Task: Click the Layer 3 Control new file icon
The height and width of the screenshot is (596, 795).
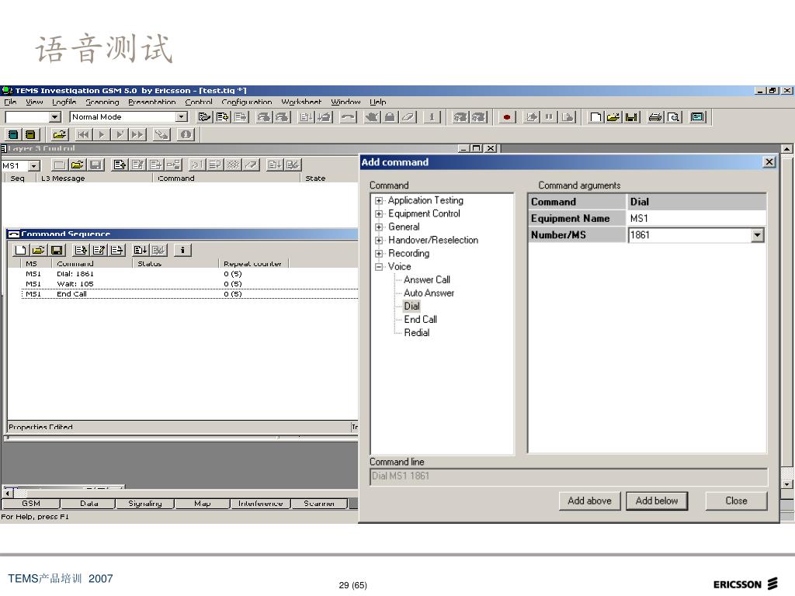Action: tap(59, 165)
